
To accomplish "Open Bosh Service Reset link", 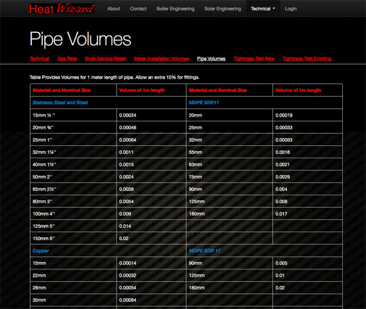I will click(105, 59).
